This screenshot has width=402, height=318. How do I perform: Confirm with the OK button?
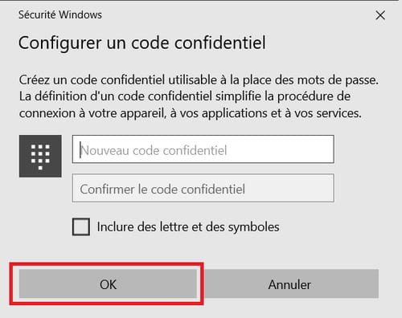[108, 283]
